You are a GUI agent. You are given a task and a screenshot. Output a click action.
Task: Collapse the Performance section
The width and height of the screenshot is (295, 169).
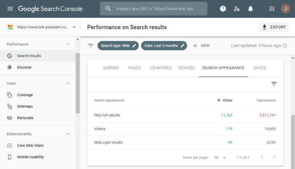pyautogui.click(x=68, y=44)
